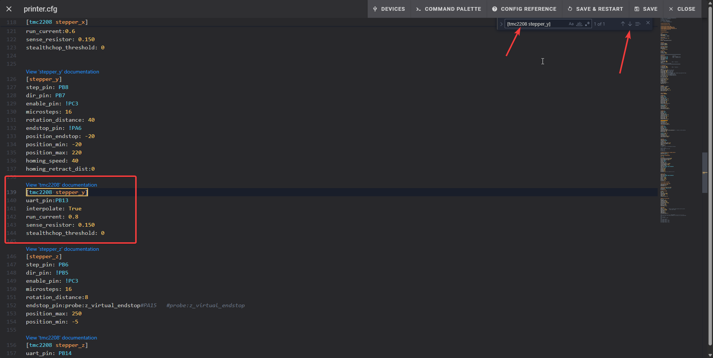Expand the replace field chevron in the find widget
Viewport: 713px width, 358px height.
(501, 24)
